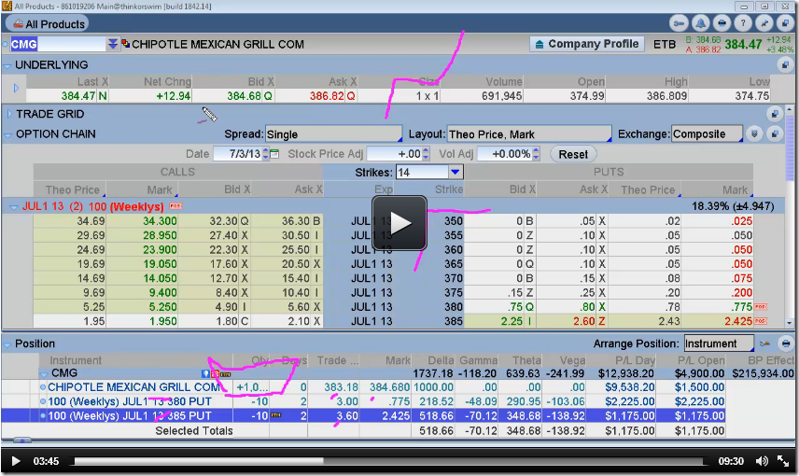This screenshot has width=799, height=476.
Task: Open the symbol dropdown arrow beside CMG
Action: click(112, 45)
